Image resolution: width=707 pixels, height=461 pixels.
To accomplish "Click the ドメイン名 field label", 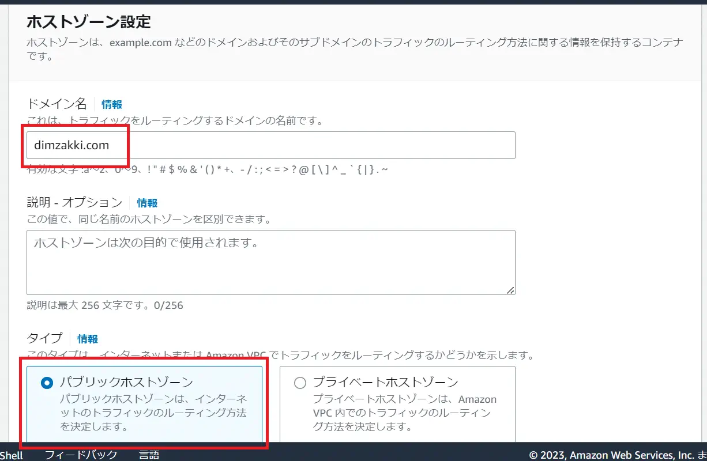I will 57,104.
